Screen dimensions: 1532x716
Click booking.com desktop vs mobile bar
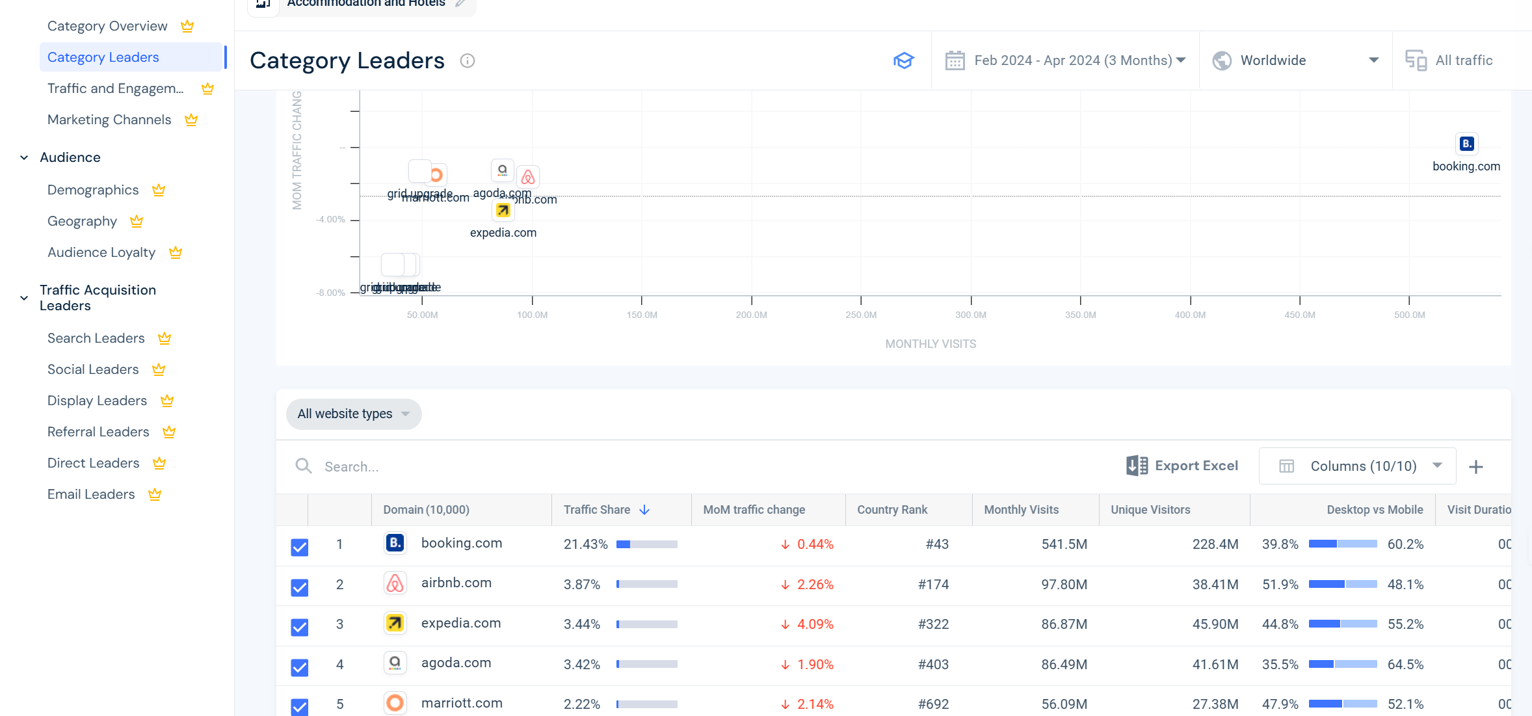(1343, 544)
